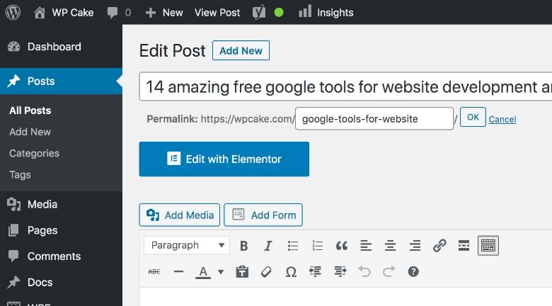Viewport: 552px width, 306px height.
Task: Toggle bold formatting
Action: tap(243, 246)
